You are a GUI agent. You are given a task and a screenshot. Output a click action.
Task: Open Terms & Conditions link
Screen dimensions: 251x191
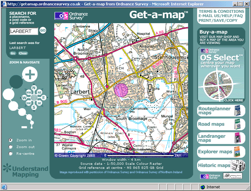click(222, 11)
